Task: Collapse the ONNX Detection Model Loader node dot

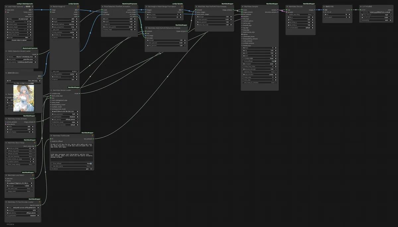Action: (x=6, y=51)
